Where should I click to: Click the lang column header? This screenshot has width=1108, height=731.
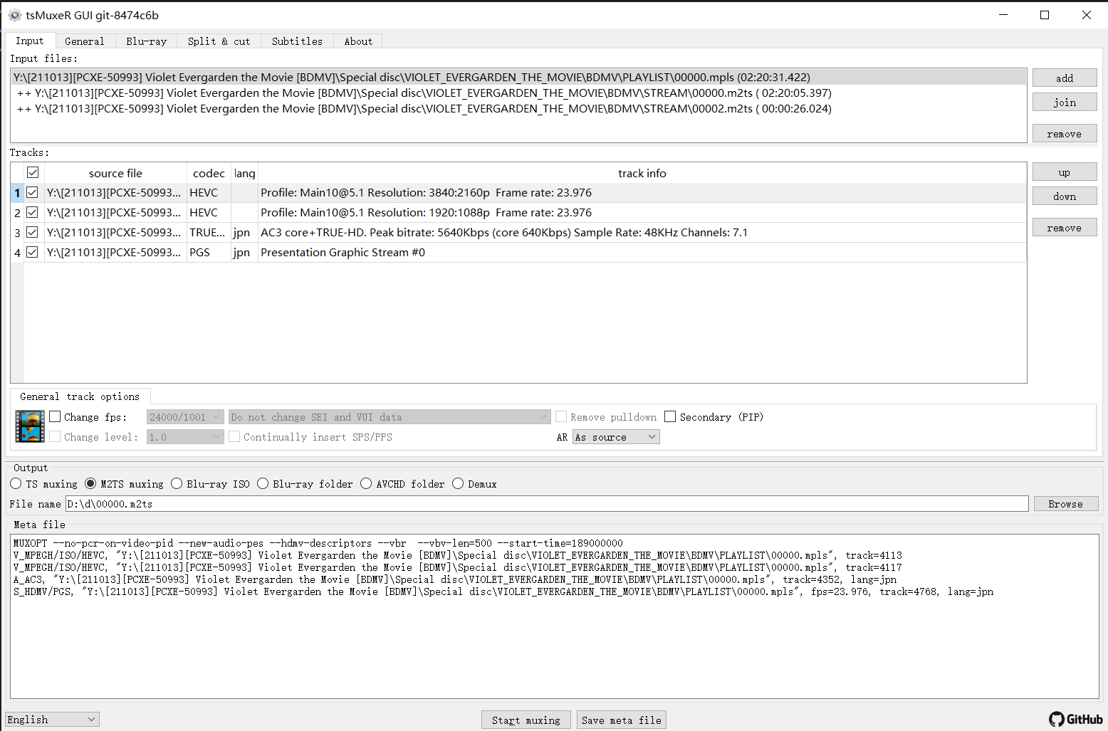244,173
